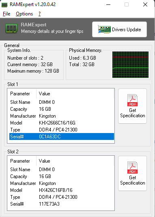Screen dimensions: 155x217
Task: Open the File menu
Action: pos(6,14)
